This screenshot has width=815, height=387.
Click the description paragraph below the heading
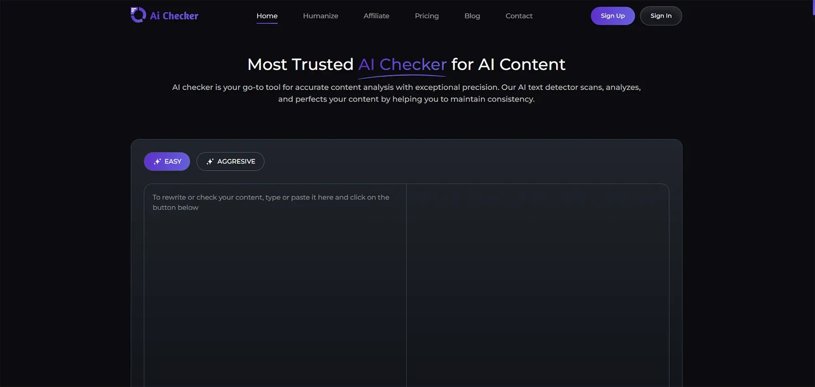(x=406, y=93)
